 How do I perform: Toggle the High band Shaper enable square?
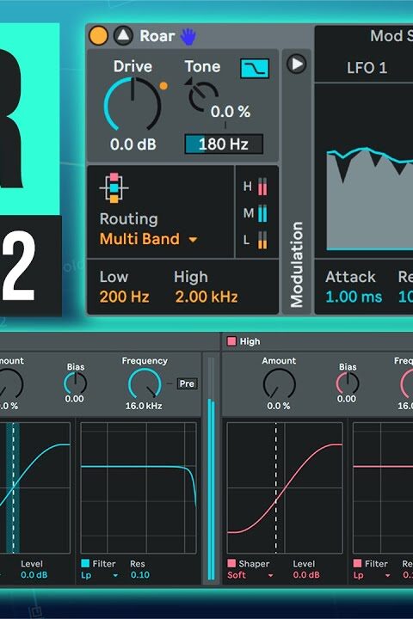tap(231, 563)
